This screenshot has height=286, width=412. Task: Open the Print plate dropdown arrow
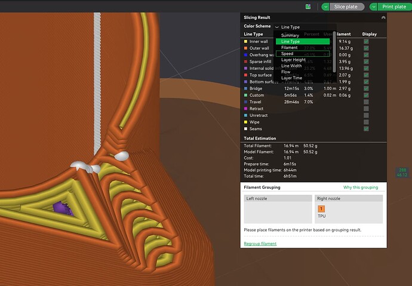(373, 7)
